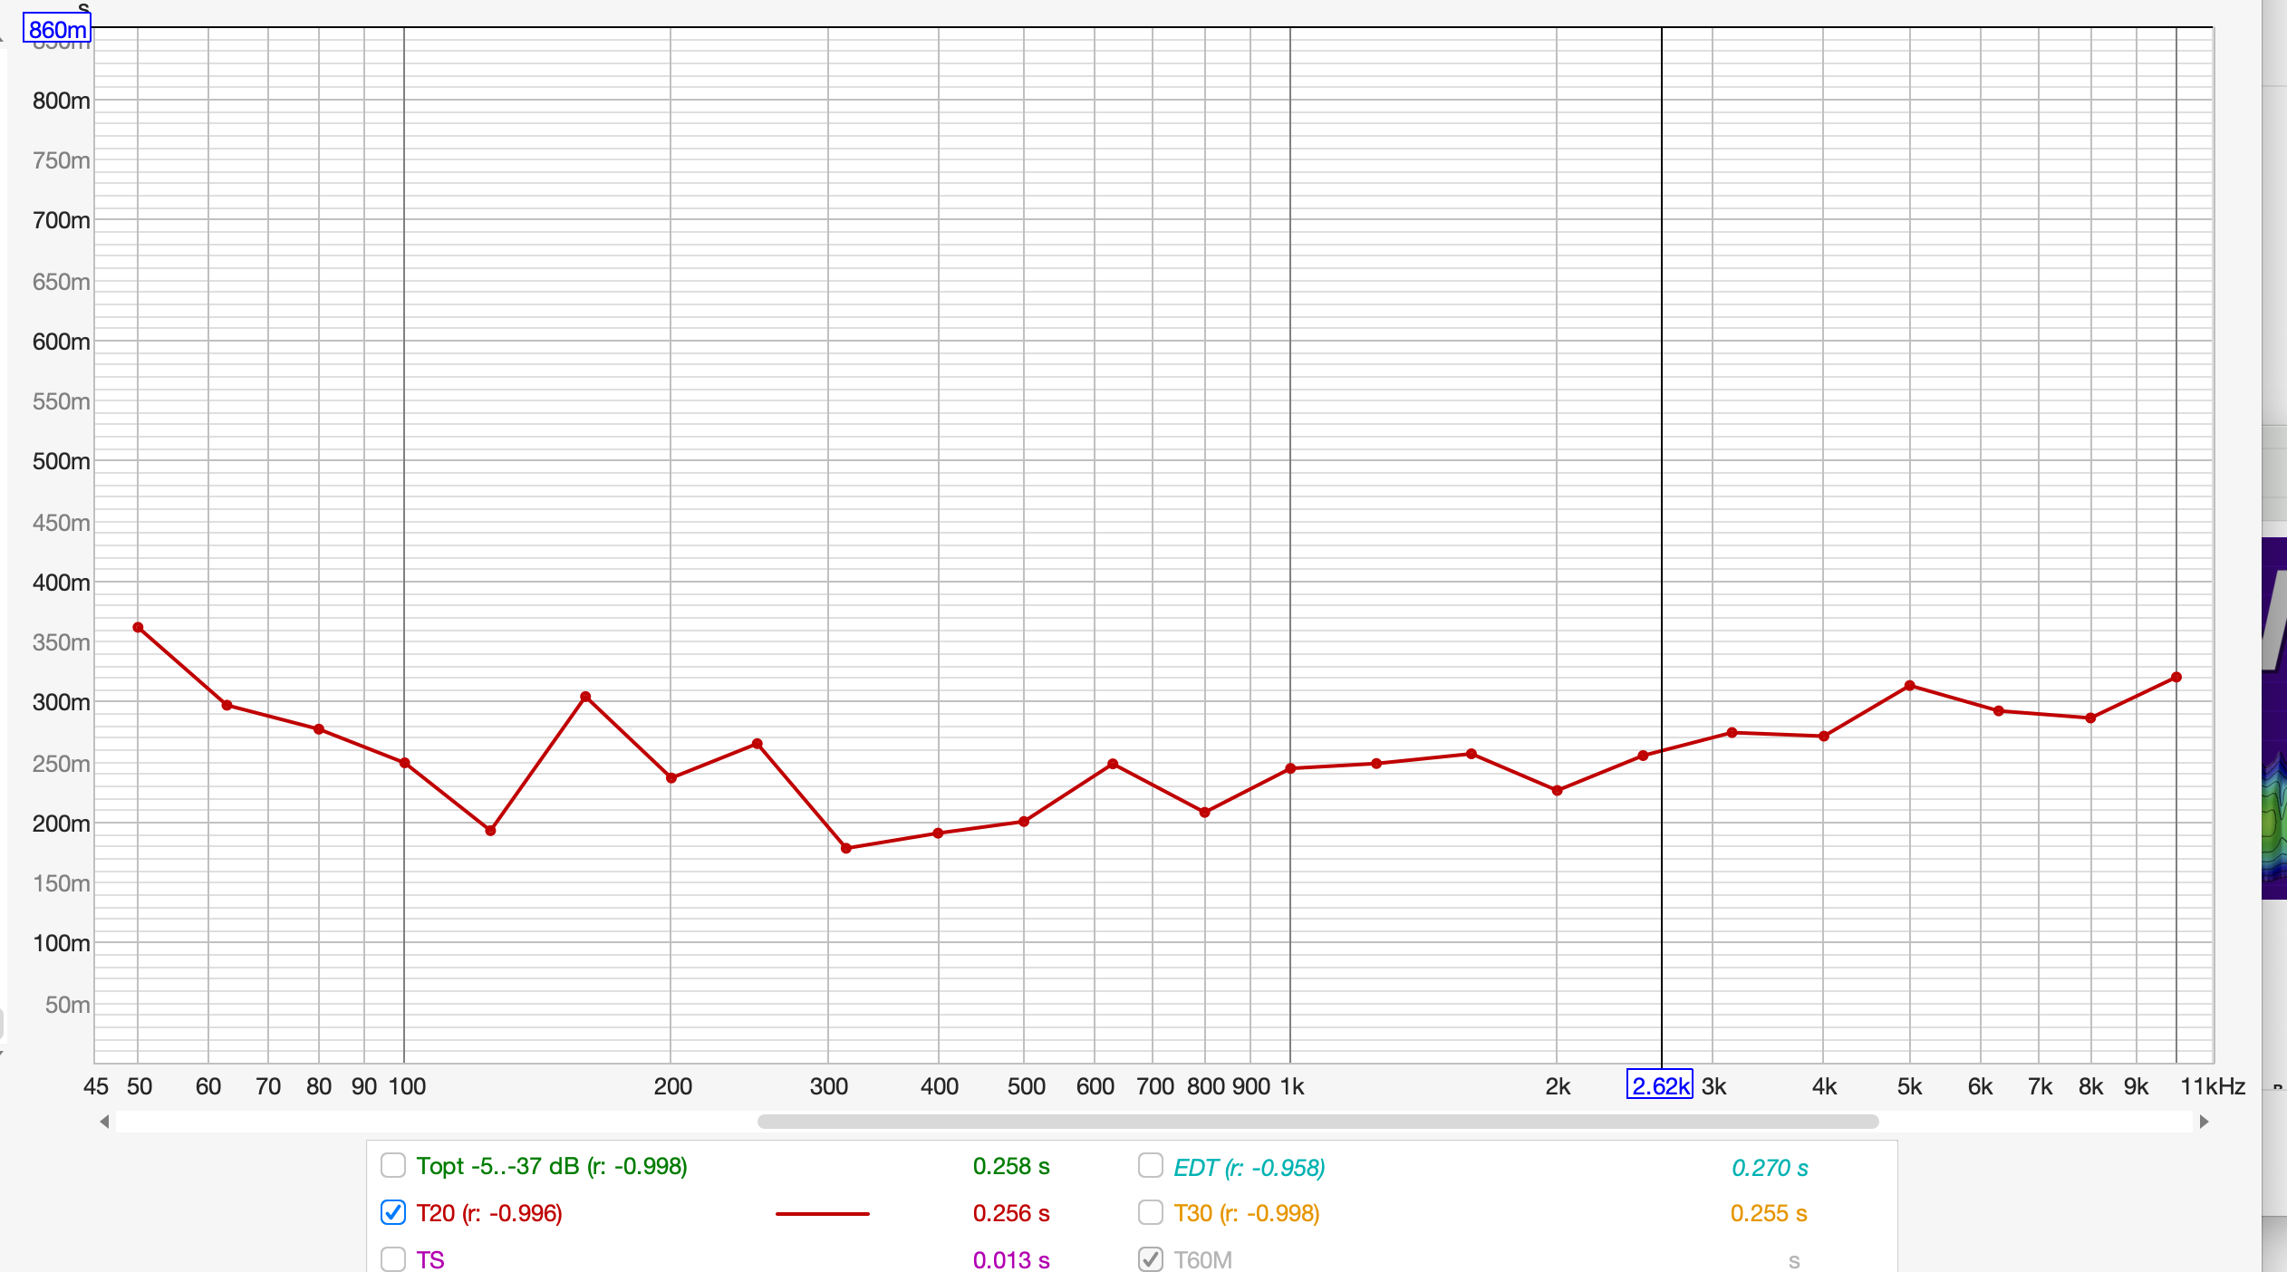Select the T20 legend label text
Screen dimensions: 2287x1272
tap(489, 1213)
